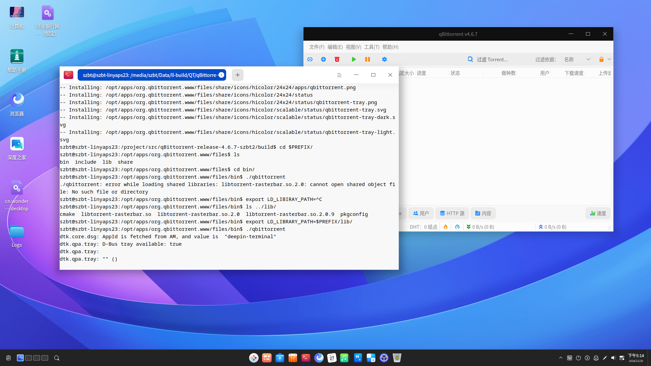Click the volume speaker tray icon
The height and width of the screenshot is (366, 651).
pyautogui.click(x=613, y=358)
